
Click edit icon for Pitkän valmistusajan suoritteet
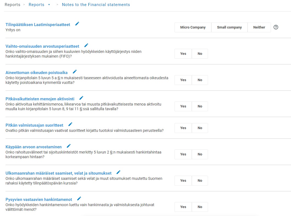click(70, 124)
